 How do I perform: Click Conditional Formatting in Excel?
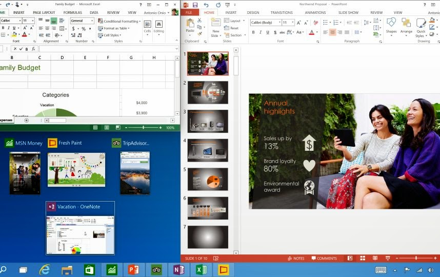pos(119,21)
